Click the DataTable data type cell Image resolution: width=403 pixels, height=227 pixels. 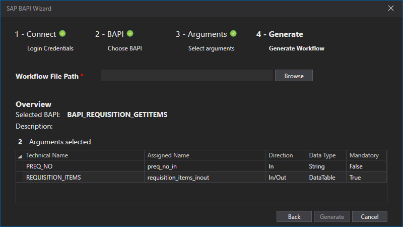click(326, 178)
